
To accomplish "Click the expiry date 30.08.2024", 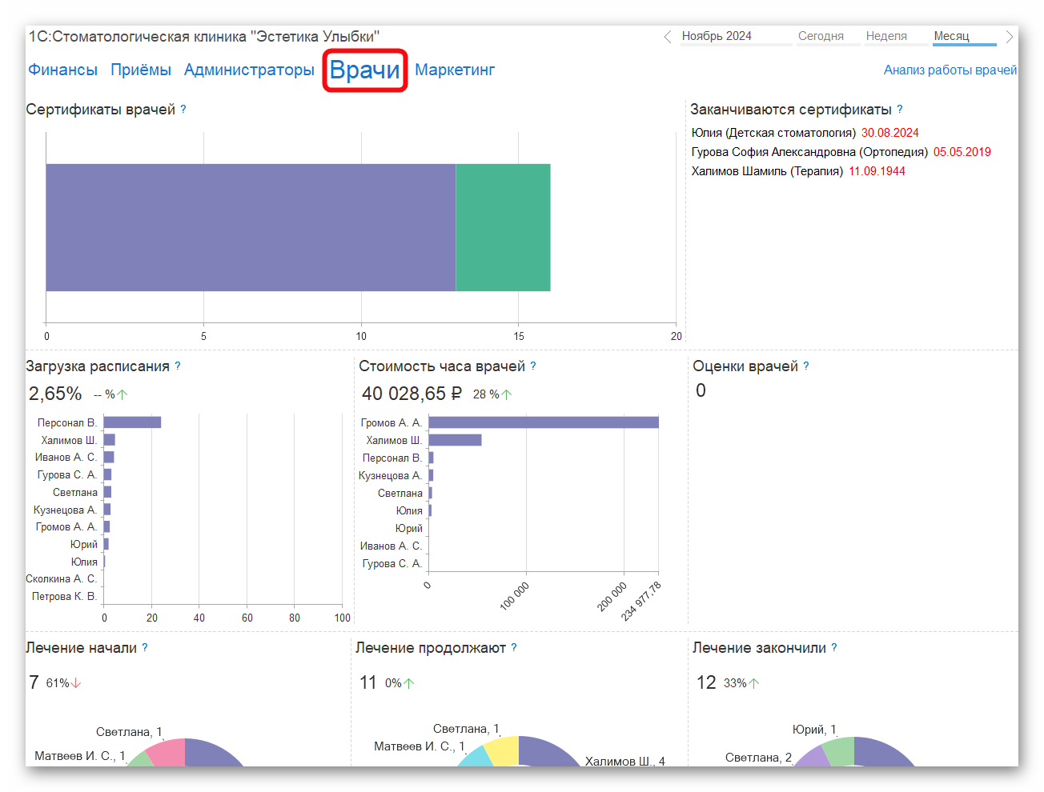I will (889, 133).
